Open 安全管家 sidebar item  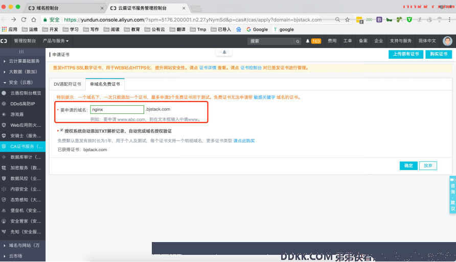point(22,221)
